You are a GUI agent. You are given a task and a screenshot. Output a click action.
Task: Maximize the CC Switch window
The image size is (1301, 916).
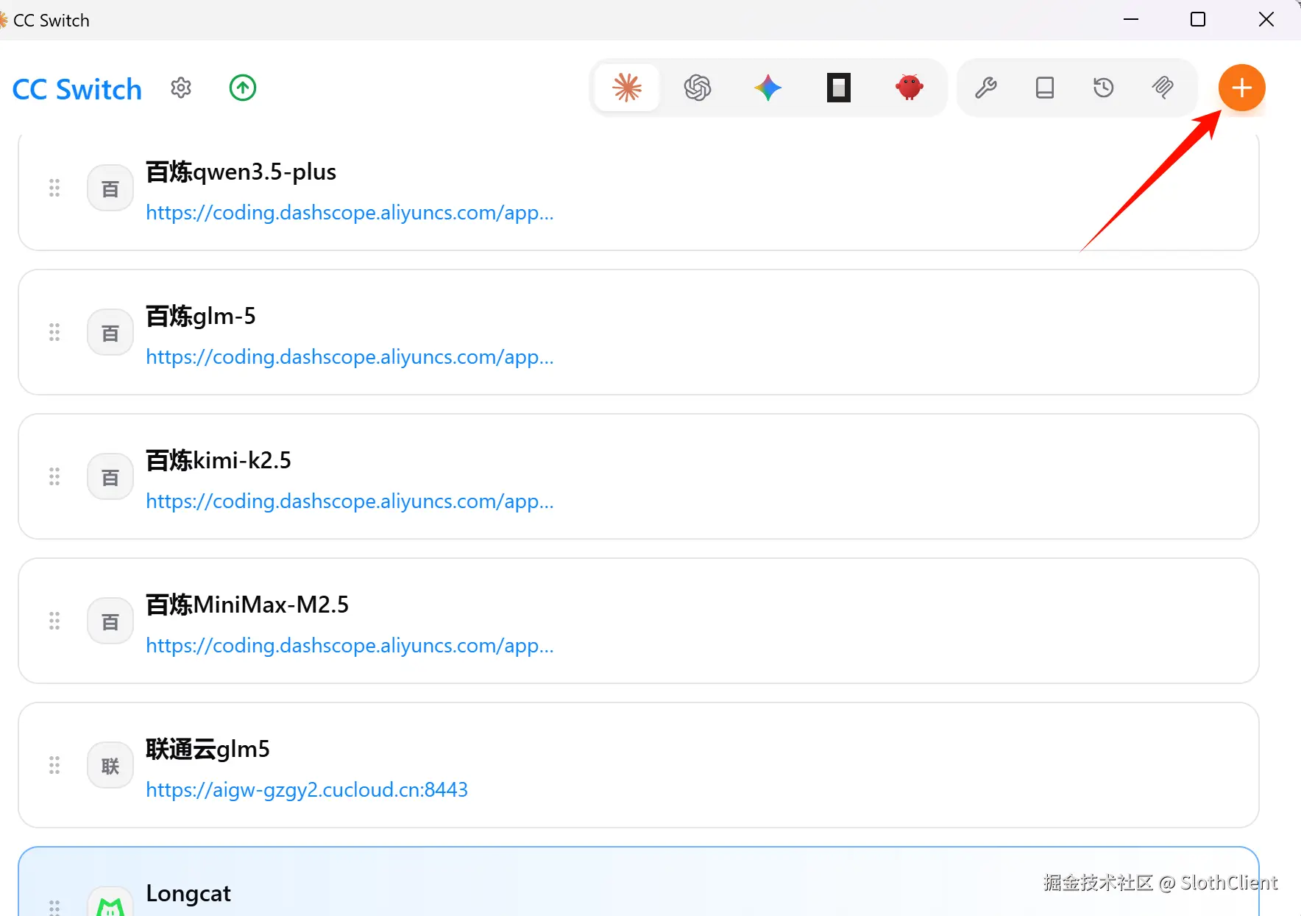coord(1198,19)
